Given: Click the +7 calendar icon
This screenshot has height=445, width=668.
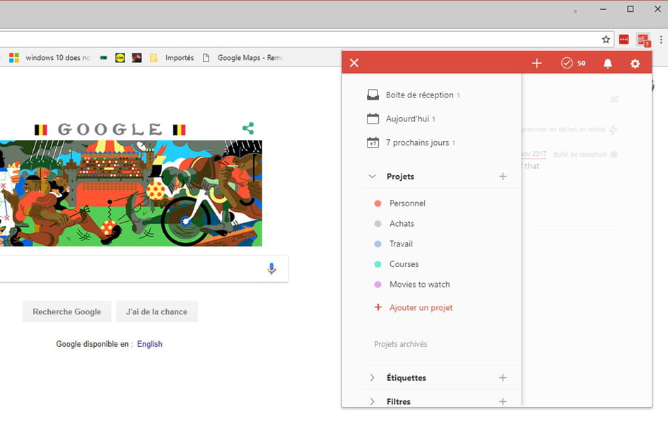Looking at the screenshot, I should 373,142.
